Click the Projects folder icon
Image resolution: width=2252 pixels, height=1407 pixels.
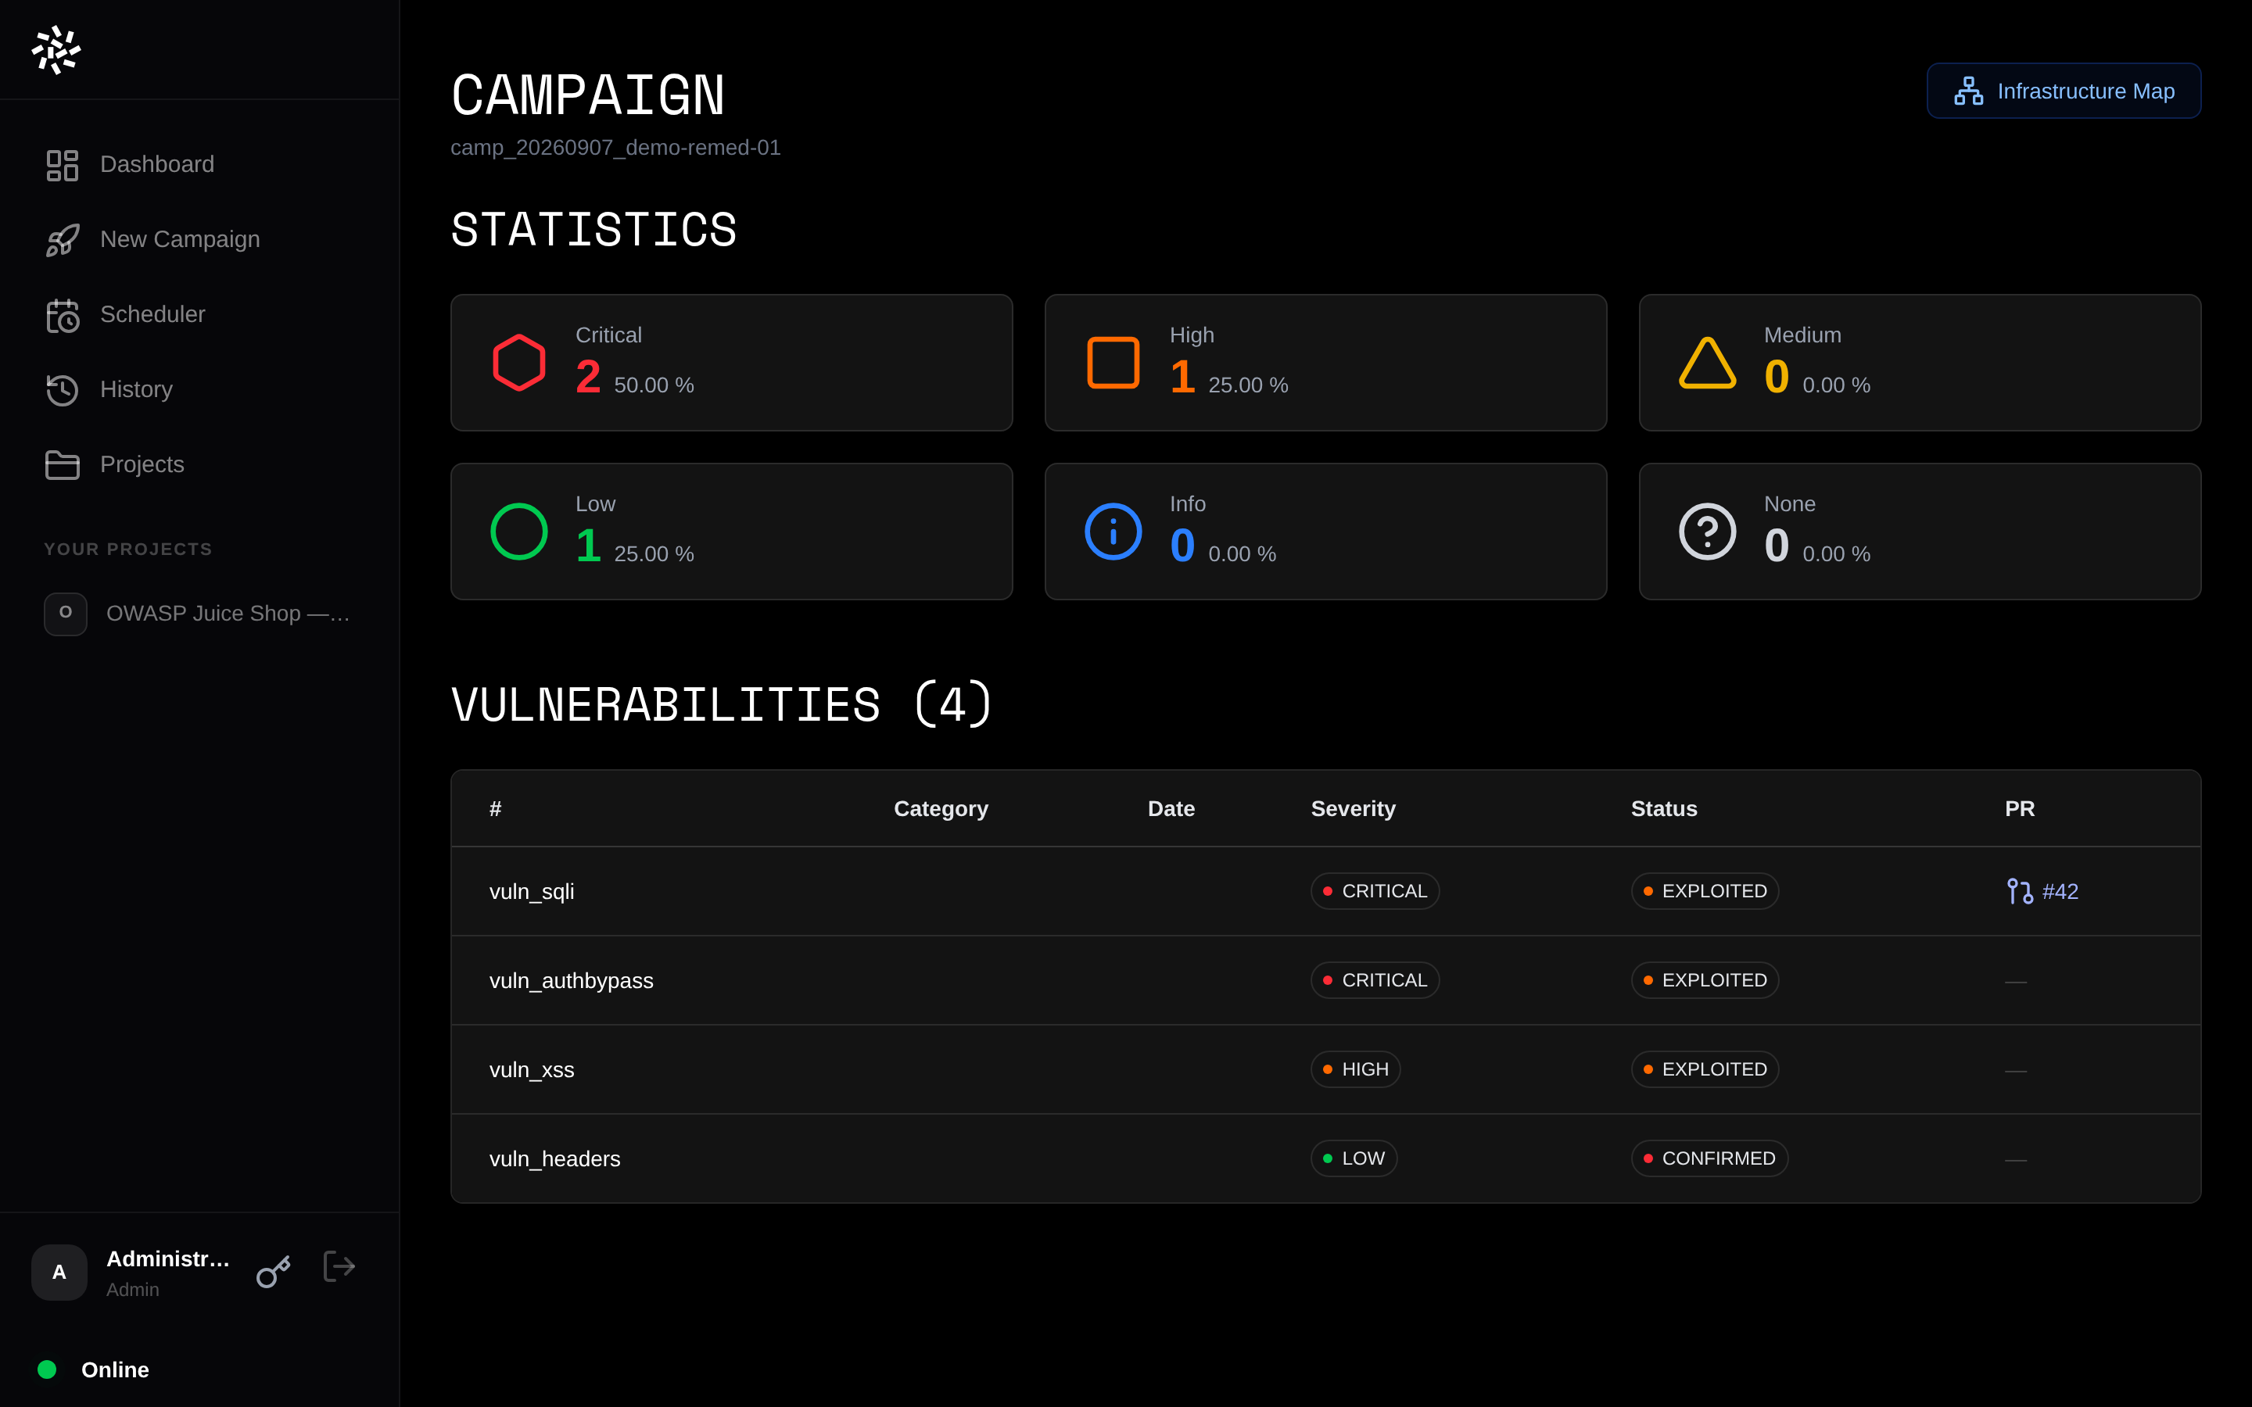click(63, 465)
